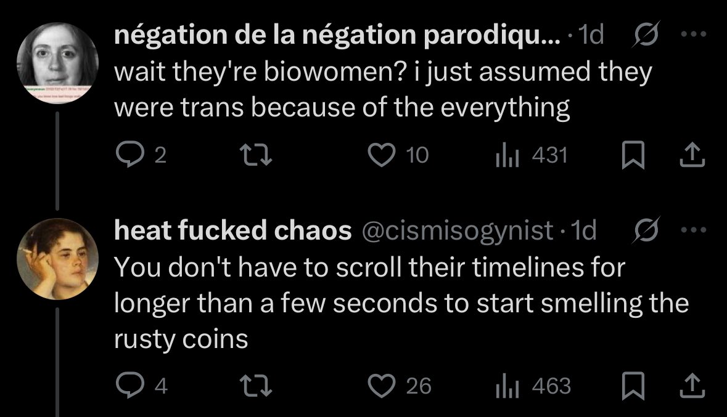The height and width of the screenshot is (417, 727).
Task: Reply to the first tweet about biowomen
Action: click(x=141, y=155)
